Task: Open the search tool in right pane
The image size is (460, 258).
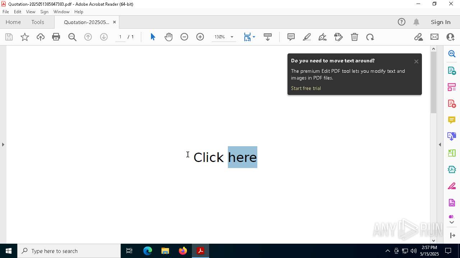Action: pos(452,54)
